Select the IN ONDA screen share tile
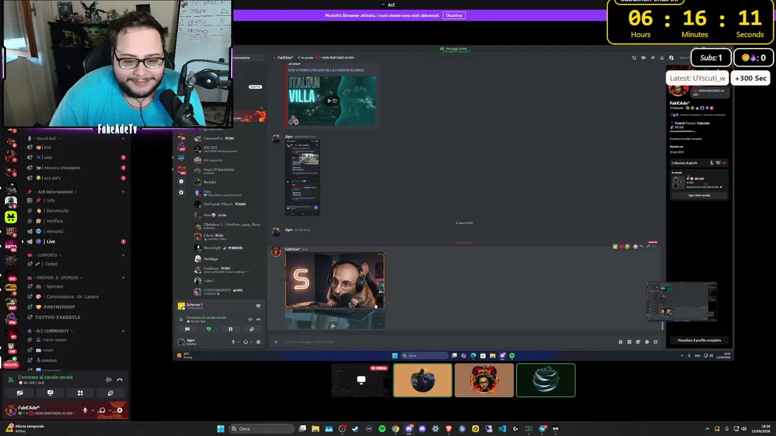This screenshot has height=436, width=776. 361,380
